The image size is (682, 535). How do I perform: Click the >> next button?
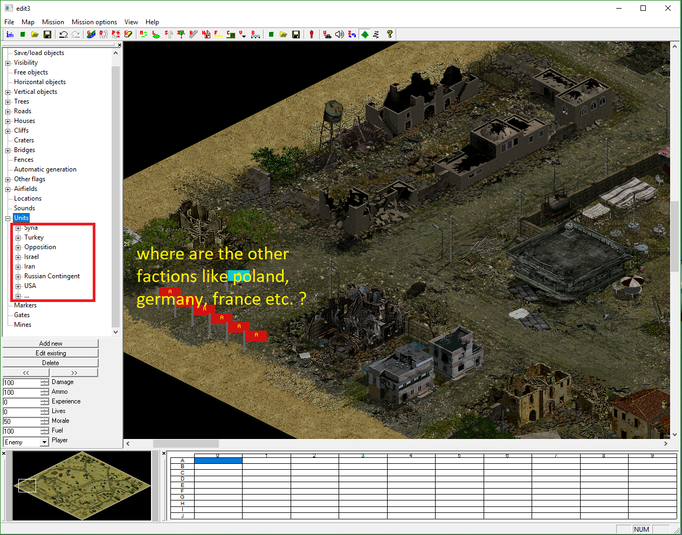74,373
